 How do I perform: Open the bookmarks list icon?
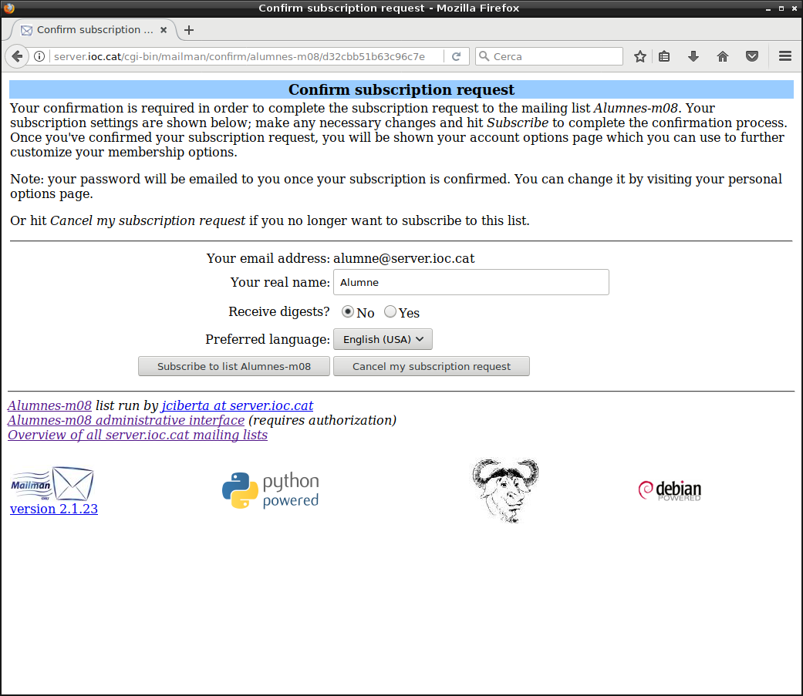(x=664, y=56)
